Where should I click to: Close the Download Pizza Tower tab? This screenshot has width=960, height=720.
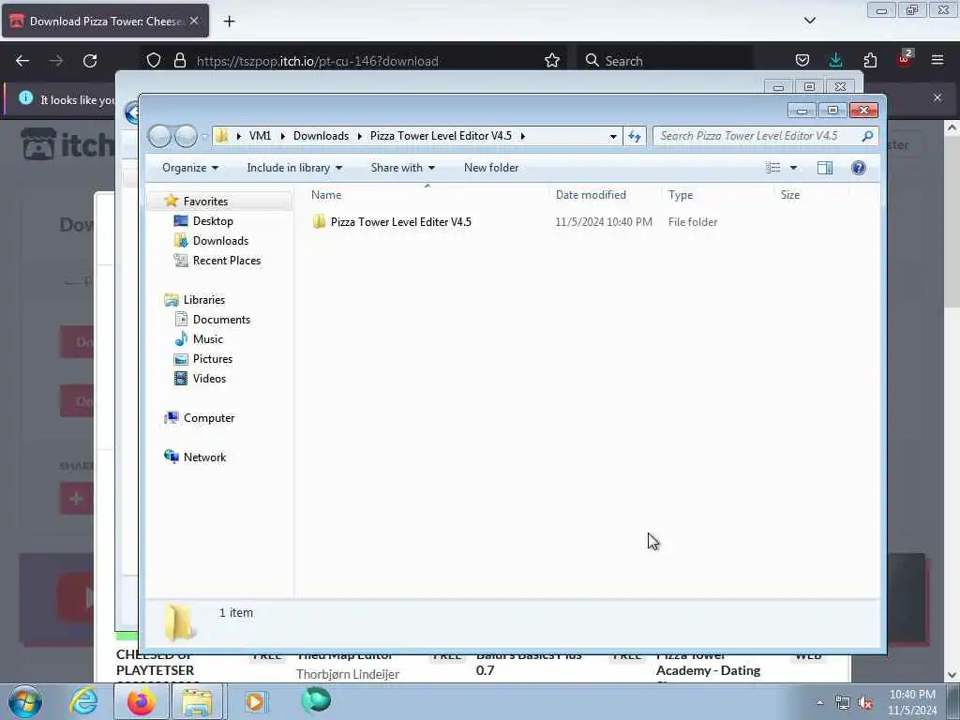(x=194, y=21)
